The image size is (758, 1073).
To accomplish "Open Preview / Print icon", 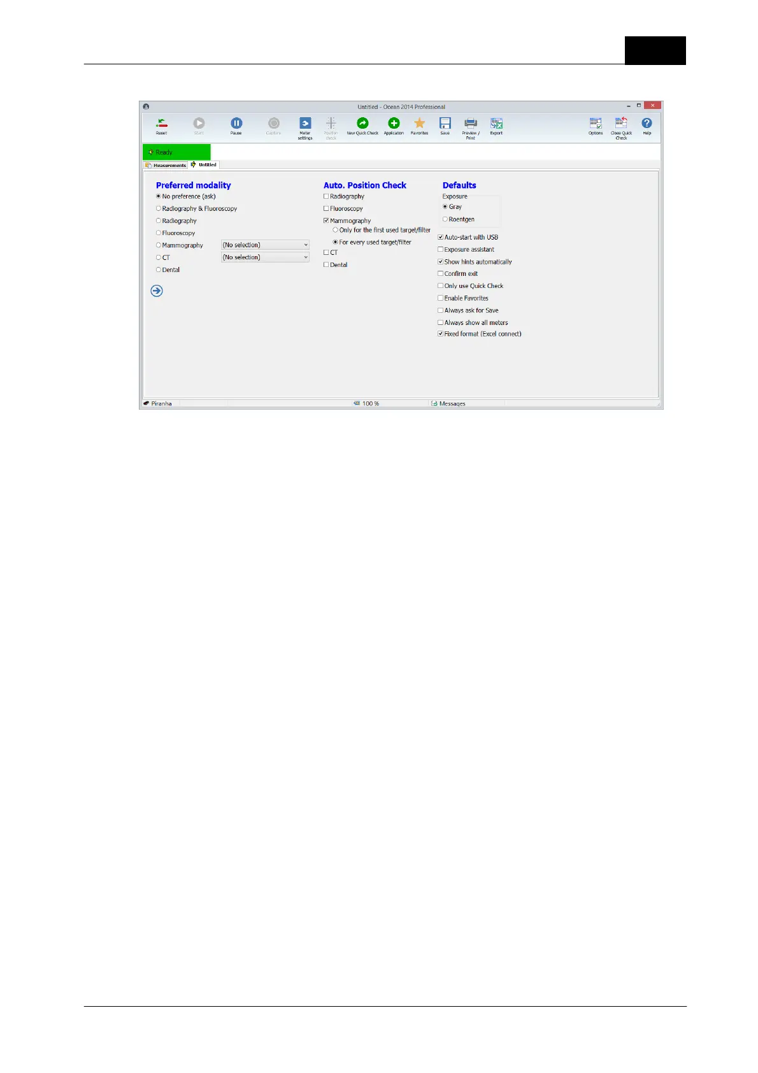I will pos(471,123).
